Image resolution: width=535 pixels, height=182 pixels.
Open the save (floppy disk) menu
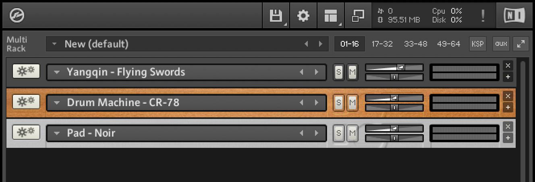point(276,16)
